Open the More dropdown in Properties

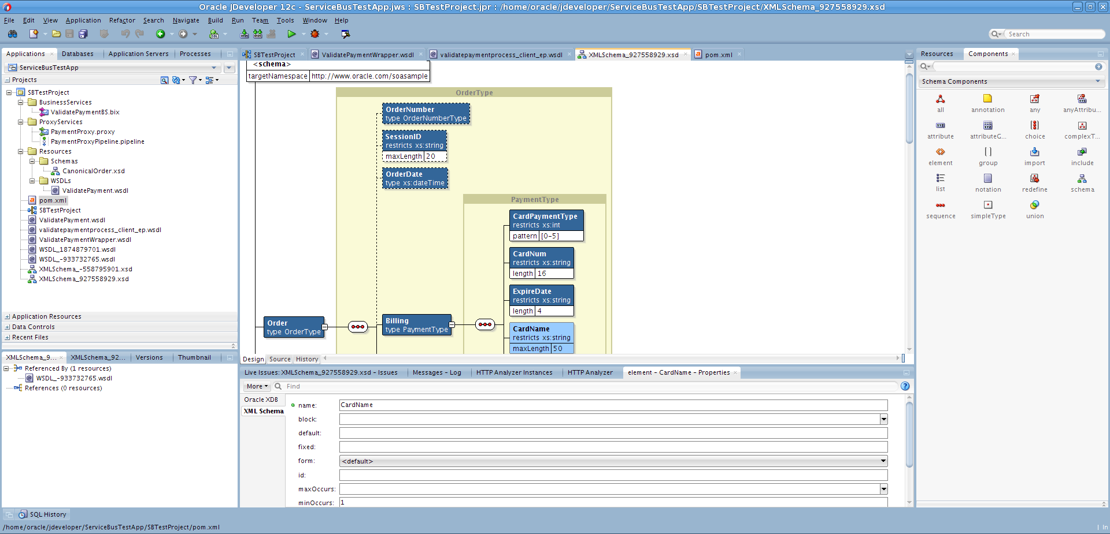pyautogui.click(x=257, y=386)
